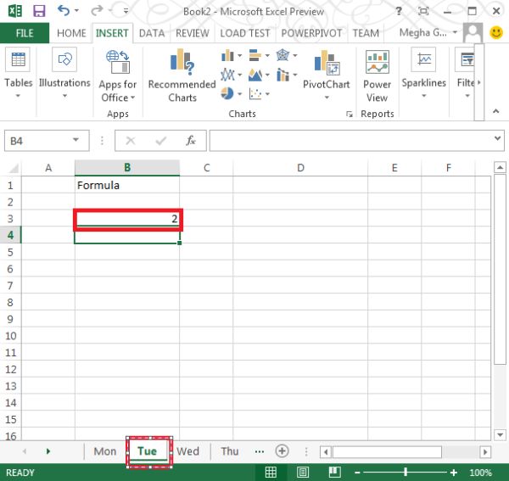Viewport: 509px width, 481px height.
Task: Open the Tables group
Action: [18, 73]
